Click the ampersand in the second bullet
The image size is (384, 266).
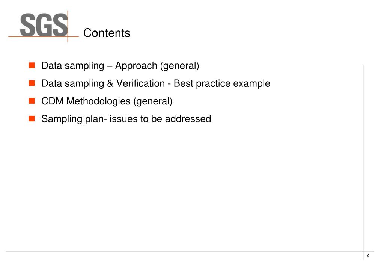click(x=110, y=83)
